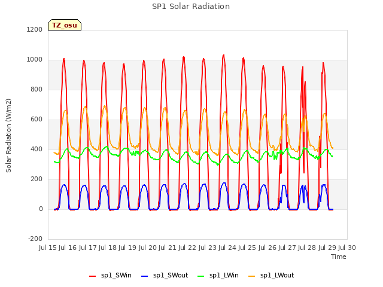
Task: Click the Jul 25 x-axis tick label
Action: 247,248
